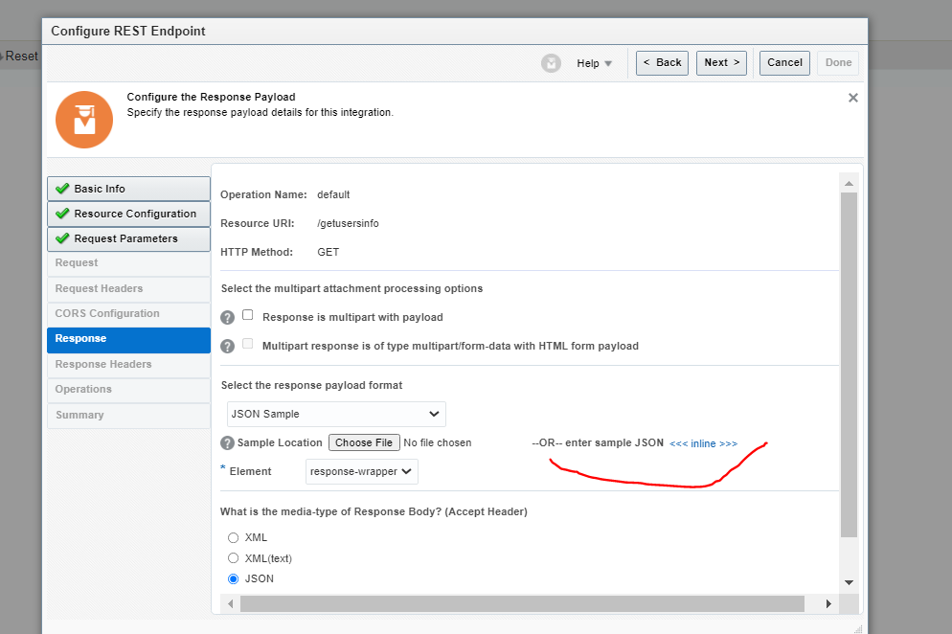Screen dimensions: 952x634
Task: Click the checkmark icon on Request Parameters
Action: coord(60,238)
